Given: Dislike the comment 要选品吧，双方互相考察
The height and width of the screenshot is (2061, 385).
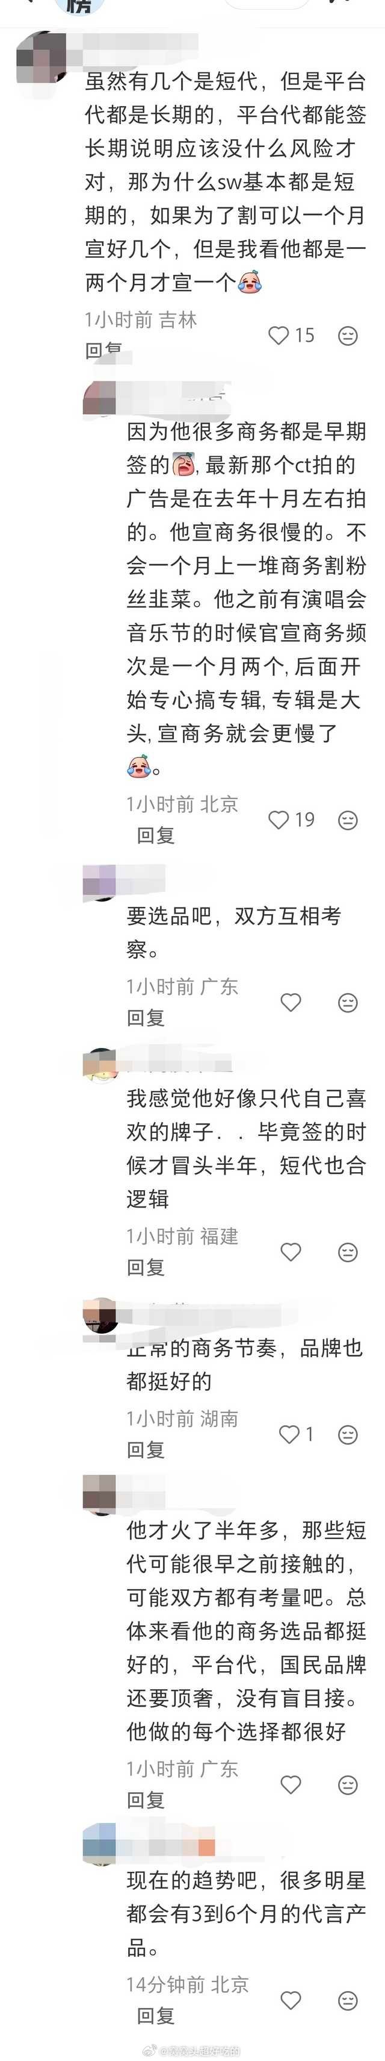Looking at the screenshot, I should (348, 1003).
